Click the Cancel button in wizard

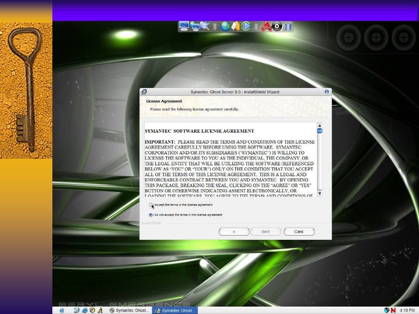299,232
